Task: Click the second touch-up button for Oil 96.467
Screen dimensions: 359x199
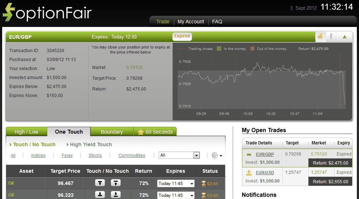Action: [x=116, y=183]
